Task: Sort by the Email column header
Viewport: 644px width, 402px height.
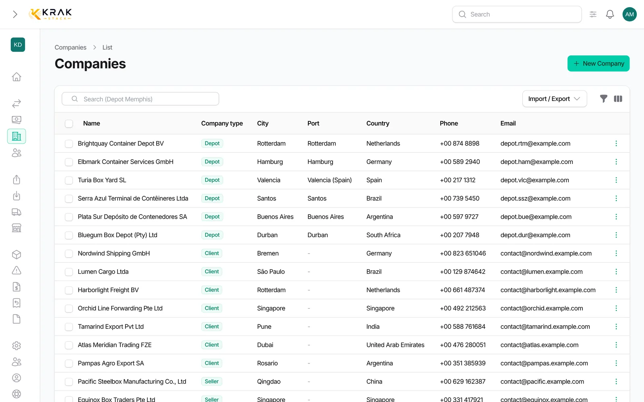Action: pos(508,123)
